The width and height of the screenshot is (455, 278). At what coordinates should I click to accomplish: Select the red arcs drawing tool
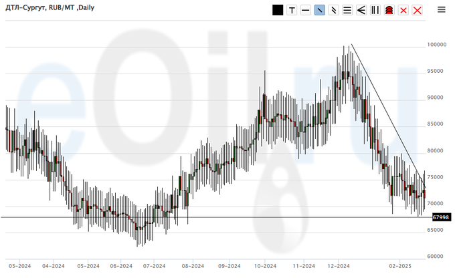[x=389, y=10]
